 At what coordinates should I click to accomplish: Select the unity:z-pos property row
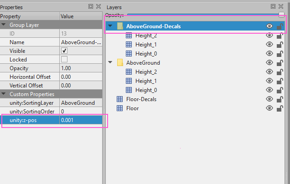[51, 120]
